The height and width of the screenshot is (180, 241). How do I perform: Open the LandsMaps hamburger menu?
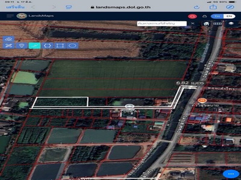pos(10,16)
